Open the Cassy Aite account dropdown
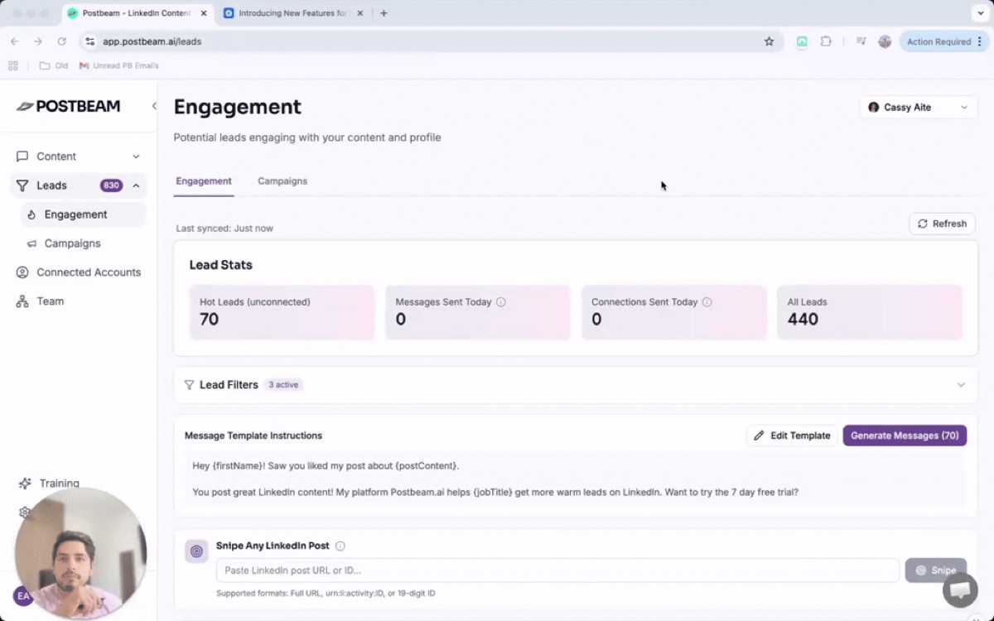The width and height of the screenshot is (994, 621). (x=919, y=107)
